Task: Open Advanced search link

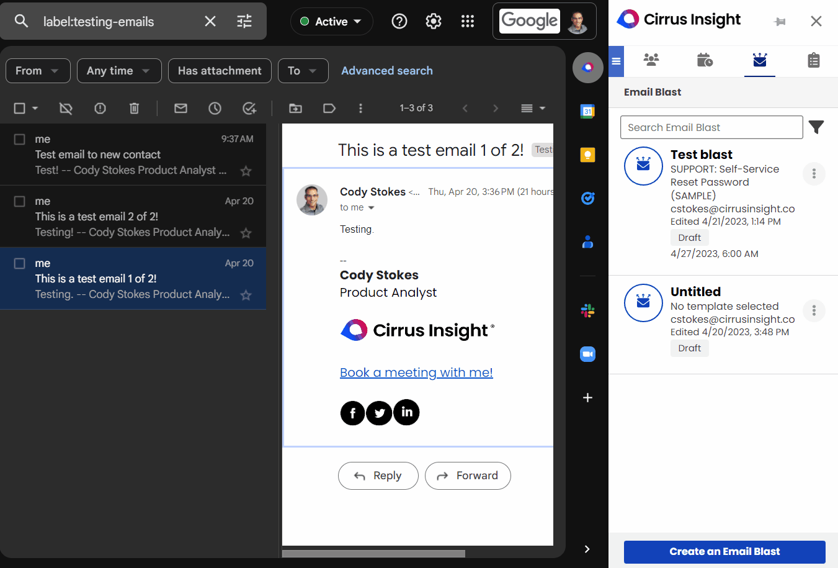Action: [x=387, y=71]
